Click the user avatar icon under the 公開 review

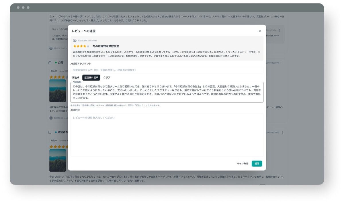point(51,118)
